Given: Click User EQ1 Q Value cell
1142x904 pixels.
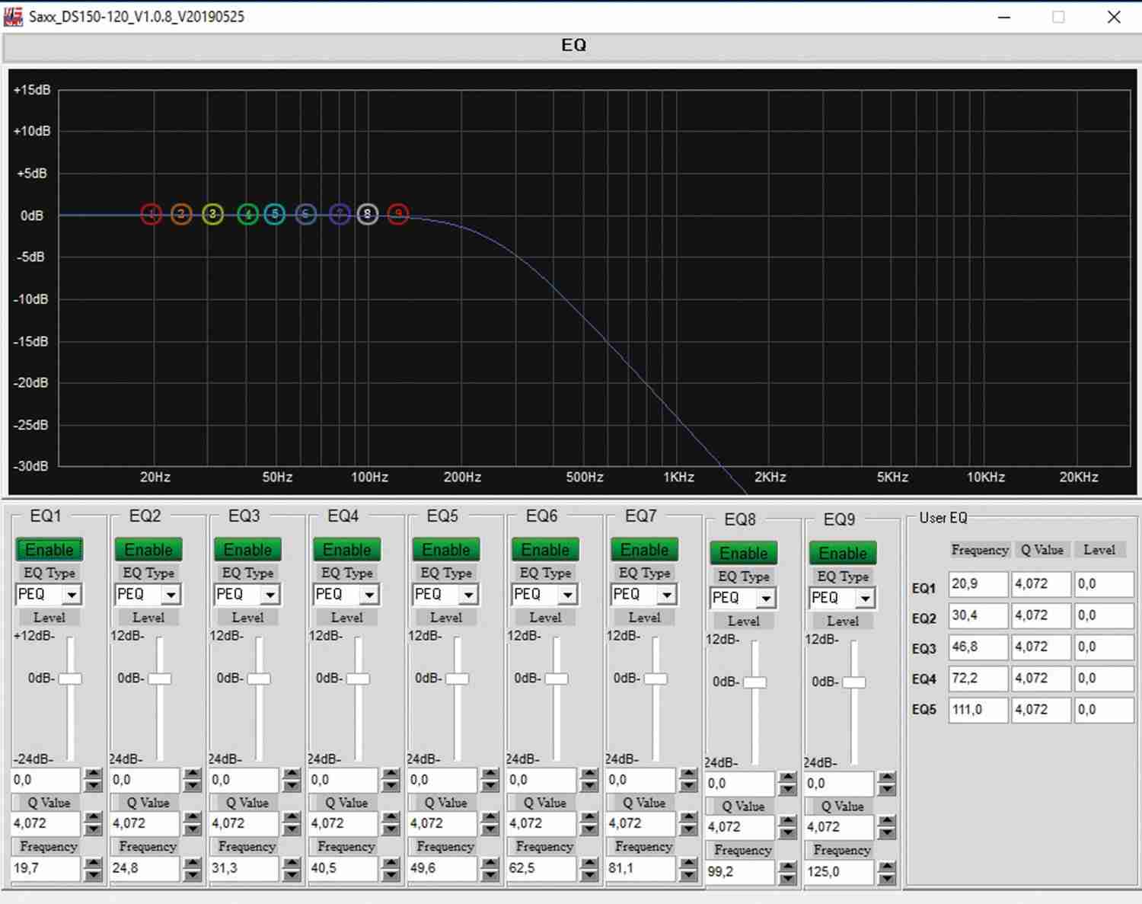Looking at the screenshot, I should 1042,584.
